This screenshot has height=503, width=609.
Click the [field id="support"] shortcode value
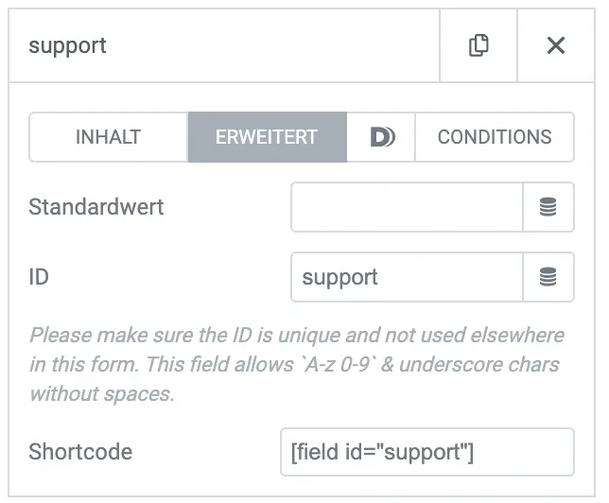[382, 452]
